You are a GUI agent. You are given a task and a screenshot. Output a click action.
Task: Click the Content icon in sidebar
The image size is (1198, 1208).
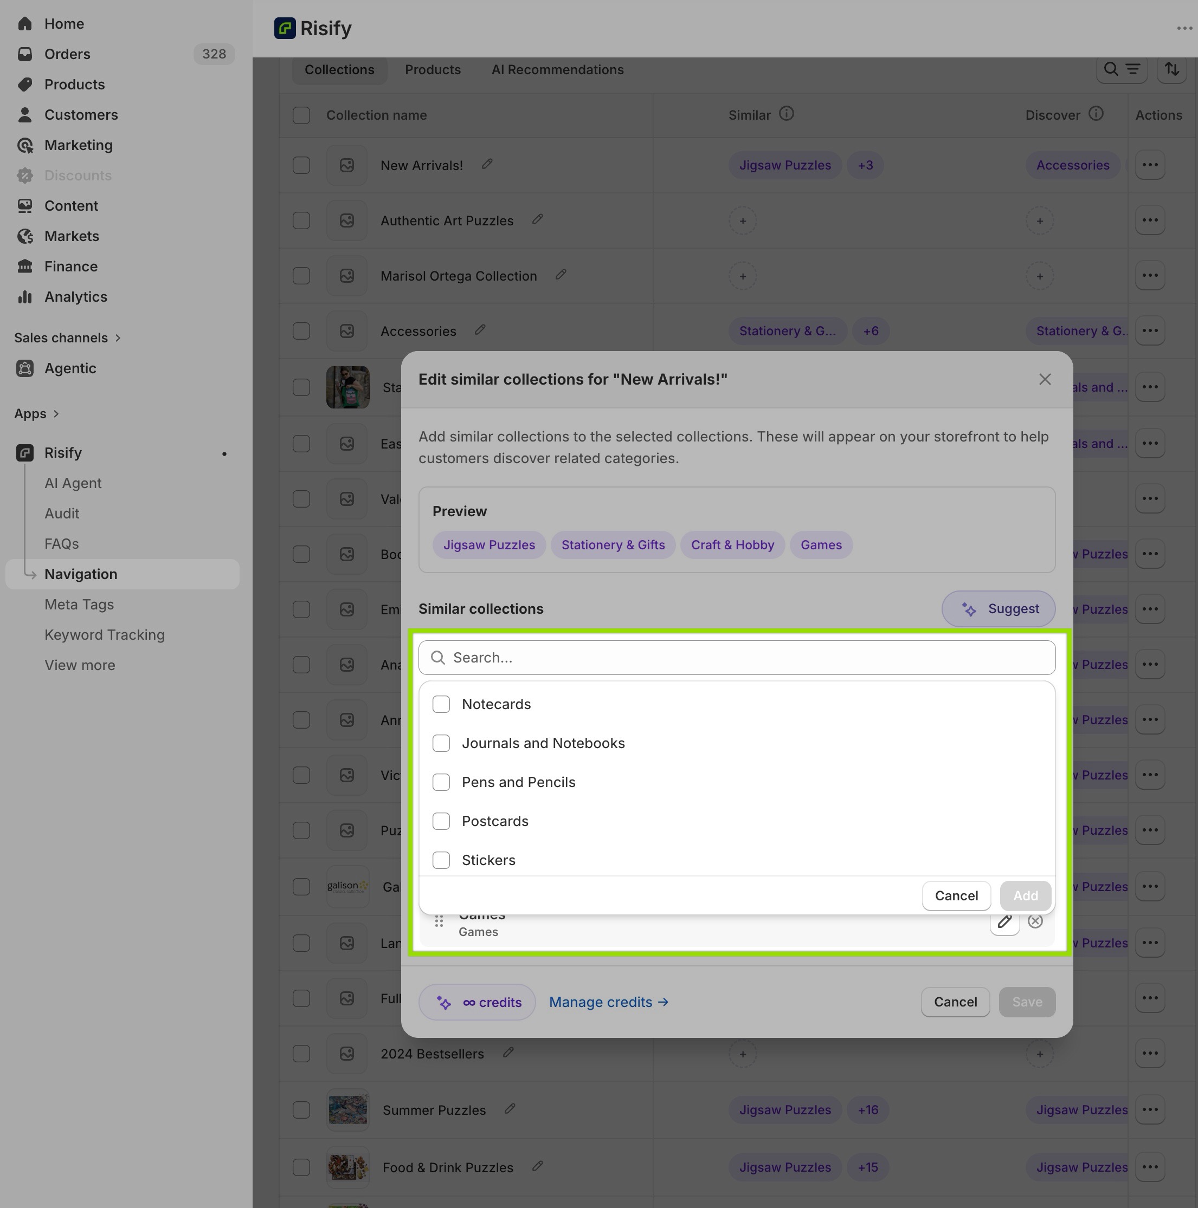point(25,206)
